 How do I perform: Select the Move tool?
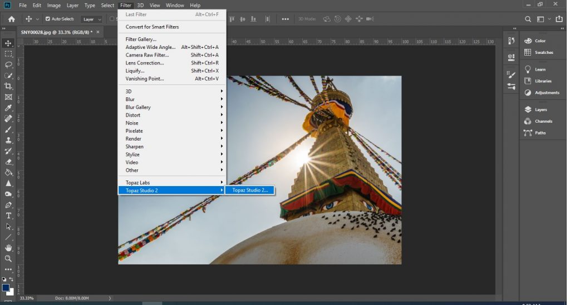pyautogui.click(x=8, y=43)
